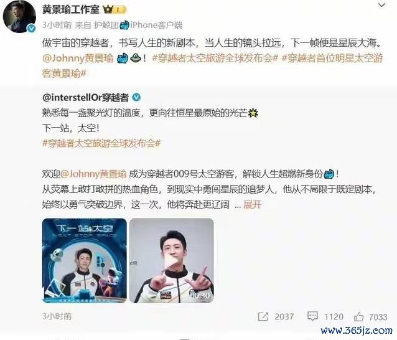Open #穿越者太空旅游全球发布会# in reposted post

[101, 143]
